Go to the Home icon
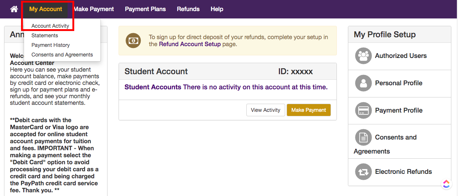The height and width of the screenshot is (196, 458). point(14,9)
